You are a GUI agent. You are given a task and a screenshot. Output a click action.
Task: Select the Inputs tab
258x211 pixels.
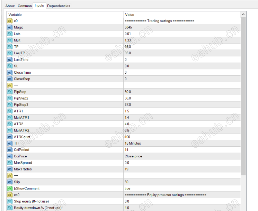(39, 6)
